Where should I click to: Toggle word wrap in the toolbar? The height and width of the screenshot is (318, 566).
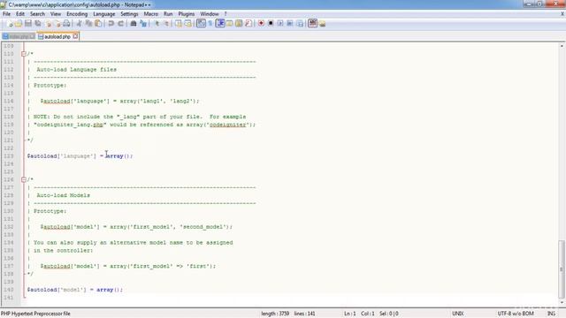201,24
